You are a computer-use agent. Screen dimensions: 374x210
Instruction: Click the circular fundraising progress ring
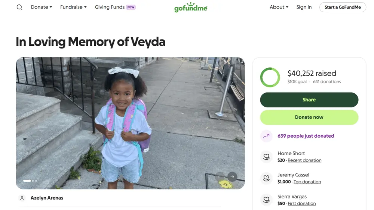[x=270, y=77]
